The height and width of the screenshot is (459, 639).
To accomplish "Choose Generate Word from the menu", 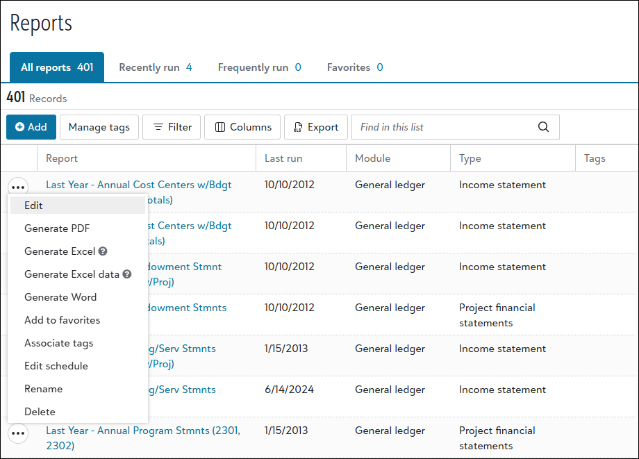I will [x=59, y=297].
